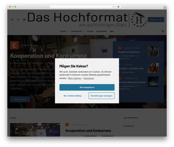Choose Nur funktionsfähig cookies
The height and width of the screenshot is (147, 174).
pos(72,96)
